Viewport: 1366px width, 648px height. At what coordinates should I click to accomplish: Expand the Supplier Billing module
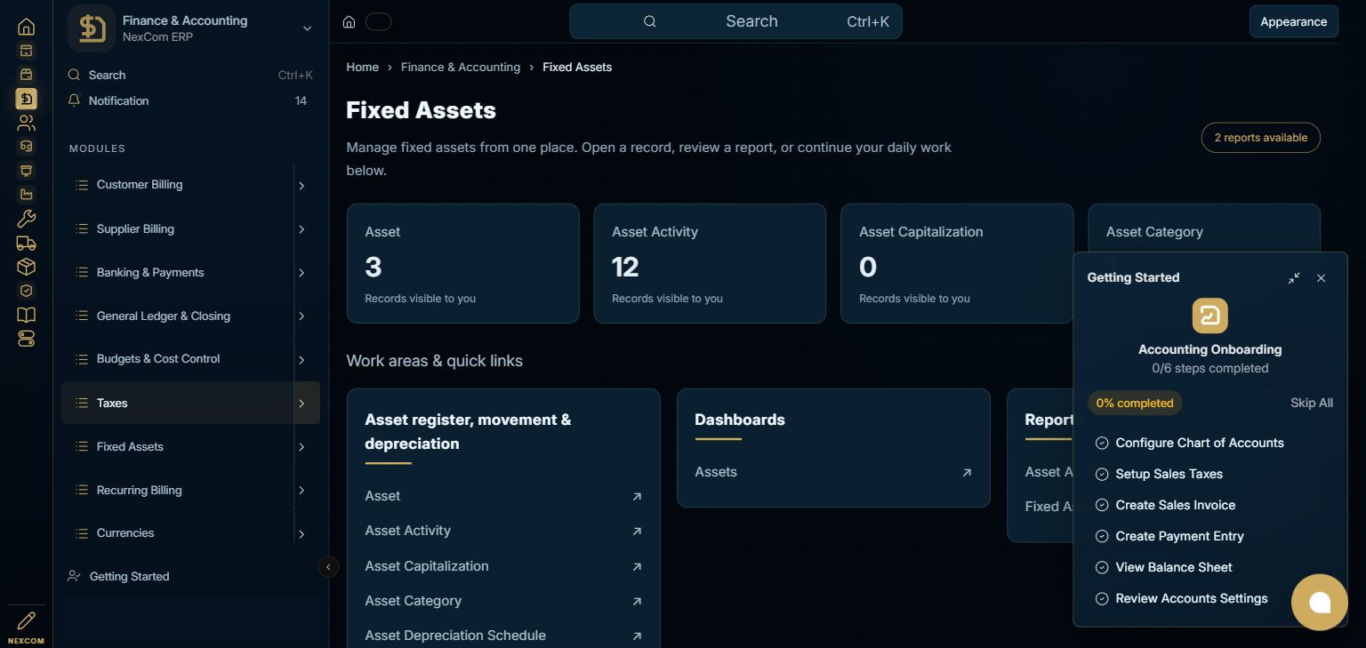click(301, 229)
